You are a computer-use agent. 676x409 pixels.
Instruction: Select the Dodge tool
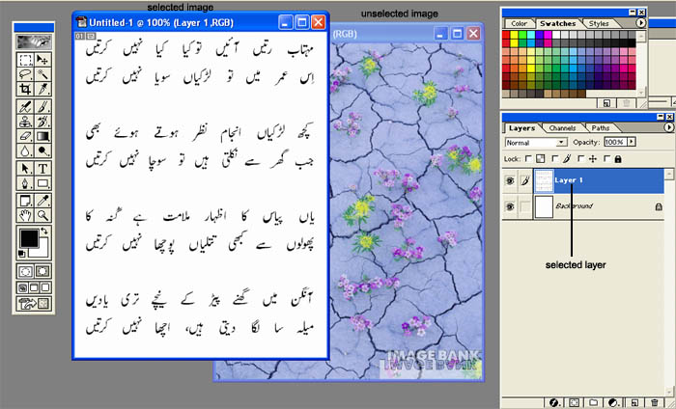point(42,150)
